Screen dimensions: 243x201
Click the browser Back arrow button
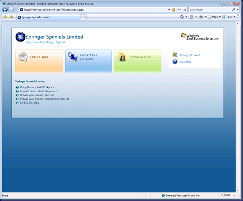tap(5, 10)
